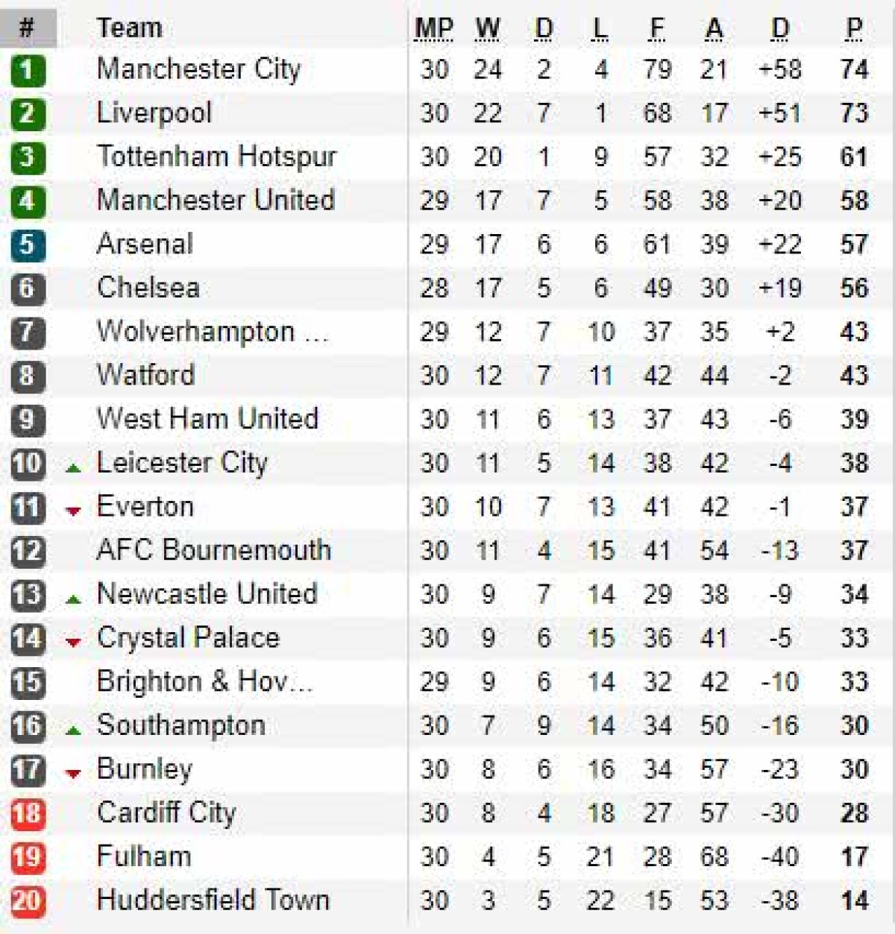Sort by the P points header
This screenshot has height=934, width=895.
[x=854, y=28]
